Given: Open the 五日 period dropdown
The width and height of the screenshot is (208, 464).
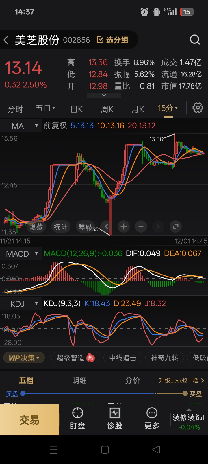Looking at the screenshot, I should tap(45, 108).
